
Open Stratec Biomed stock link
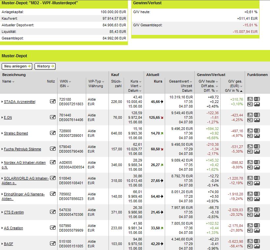(x=16, y=133)
